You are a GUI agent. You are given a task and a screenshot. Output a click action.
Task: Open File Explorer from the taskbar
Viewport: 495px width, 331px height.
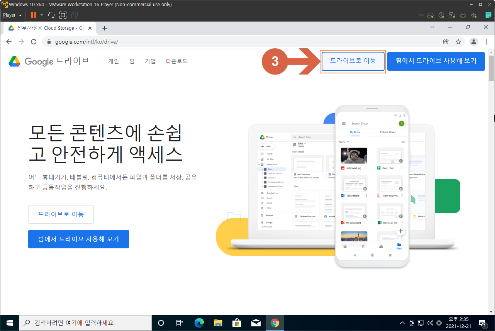coord(218,323)
